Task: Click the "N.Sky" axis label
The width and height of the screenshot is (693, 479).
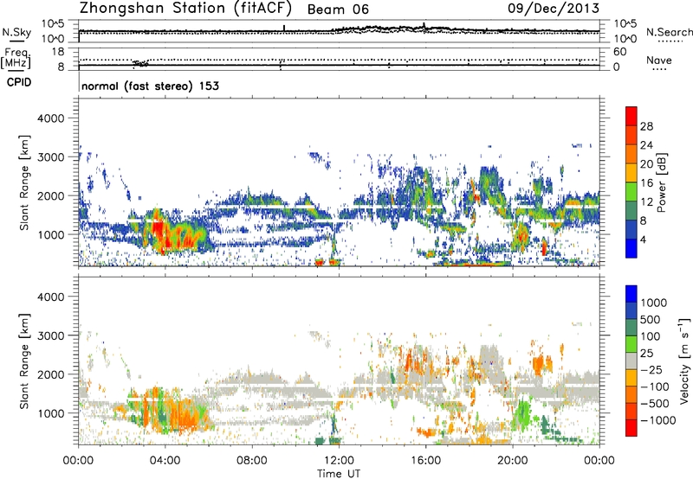Action: pyautogui.click(x=16, y=32)
